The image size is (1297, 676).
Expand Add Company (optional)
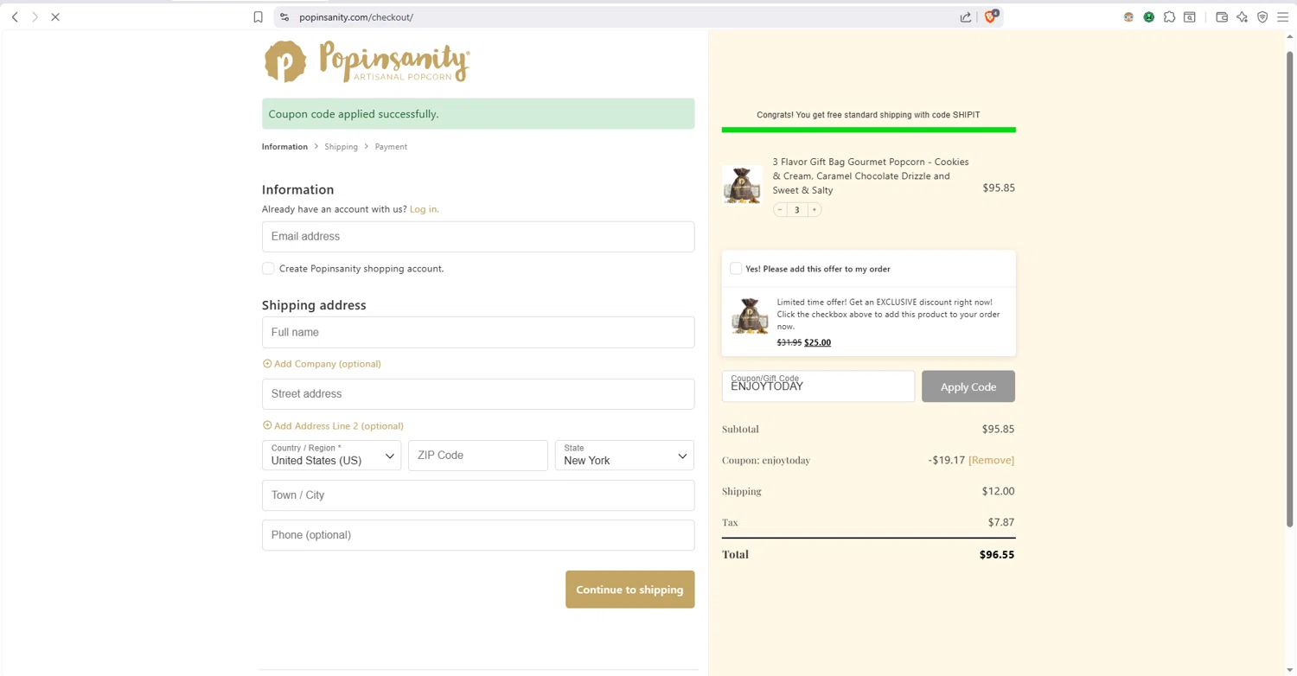click(322, 364)
